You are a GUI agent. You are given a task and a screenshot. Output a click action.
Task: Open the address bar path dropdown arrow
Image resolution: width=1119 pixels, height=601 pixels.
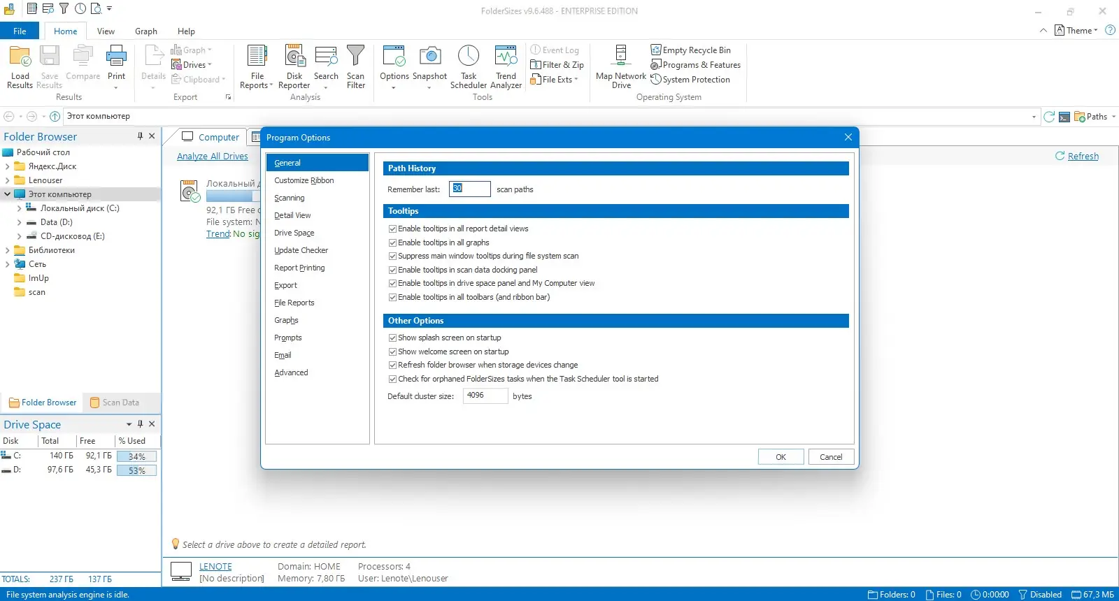(x=1034, y=117)
